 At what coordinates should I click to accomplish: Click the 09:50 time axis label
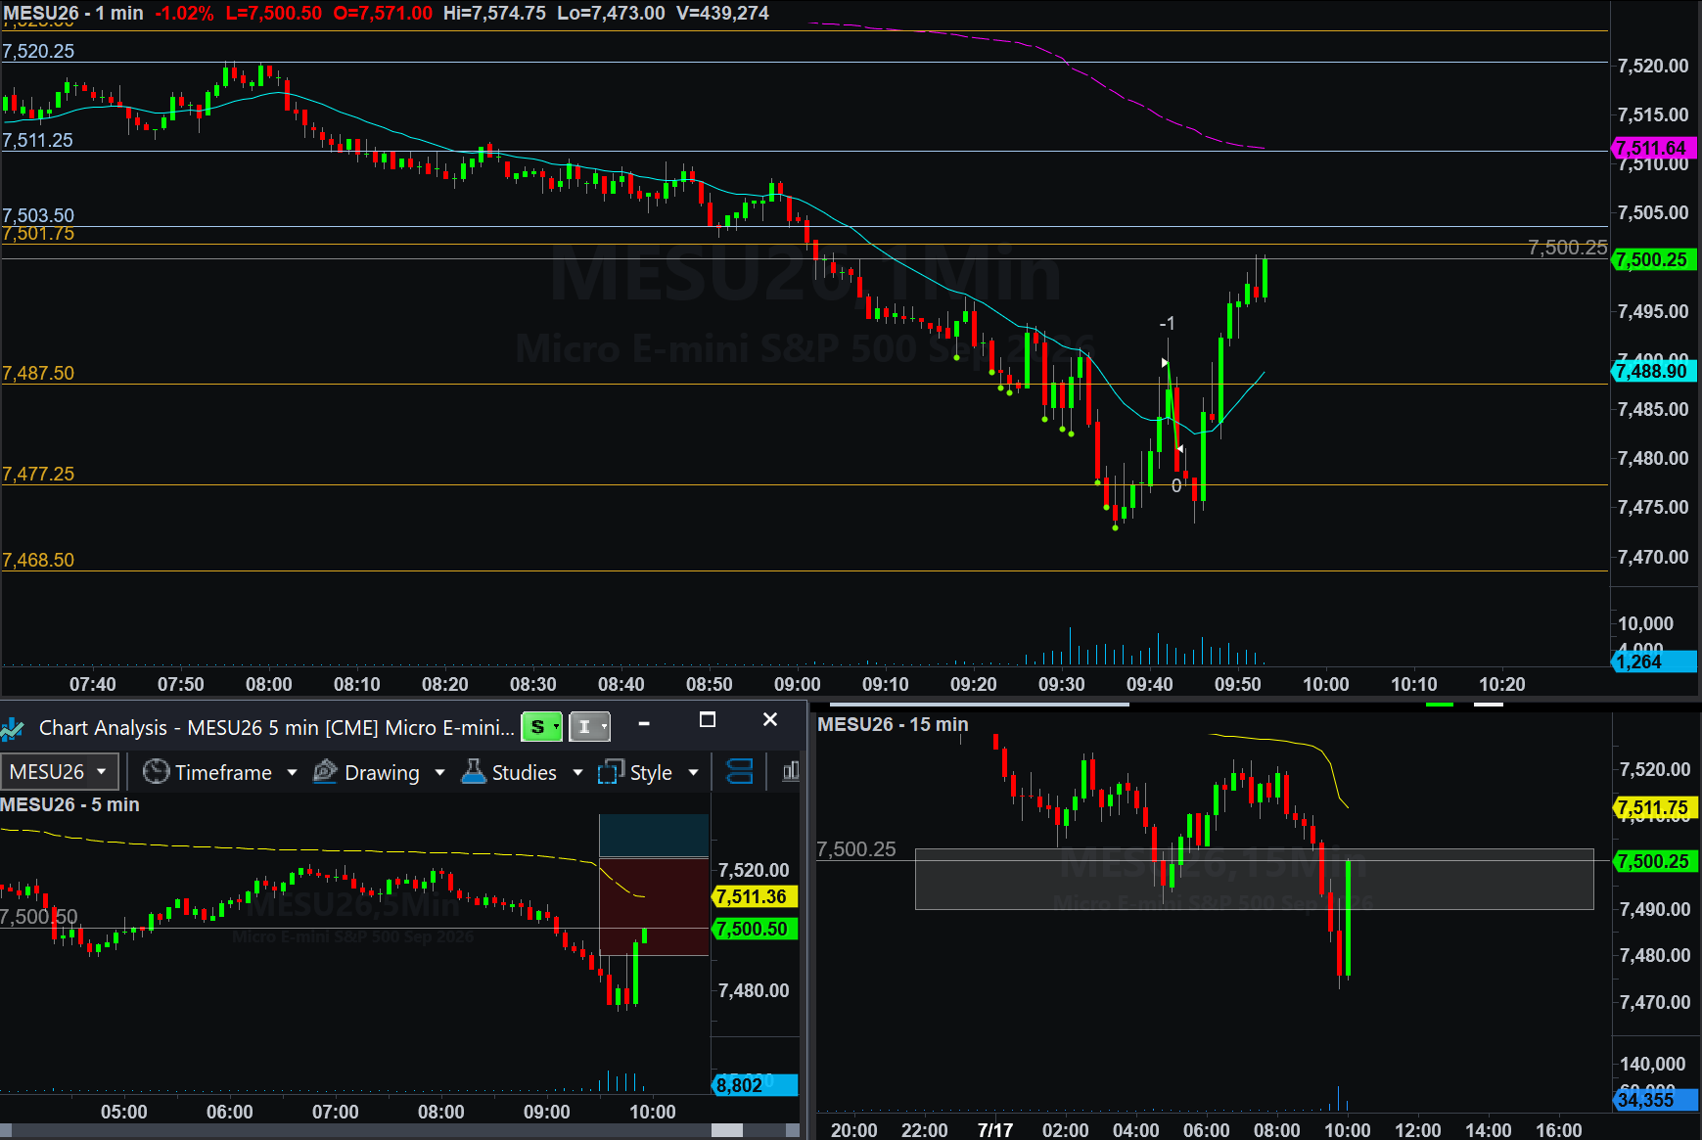click(x=1238, y=684)
